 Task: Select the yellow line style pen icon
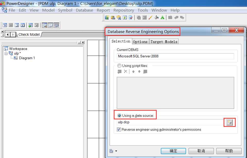tap(151, 17)
